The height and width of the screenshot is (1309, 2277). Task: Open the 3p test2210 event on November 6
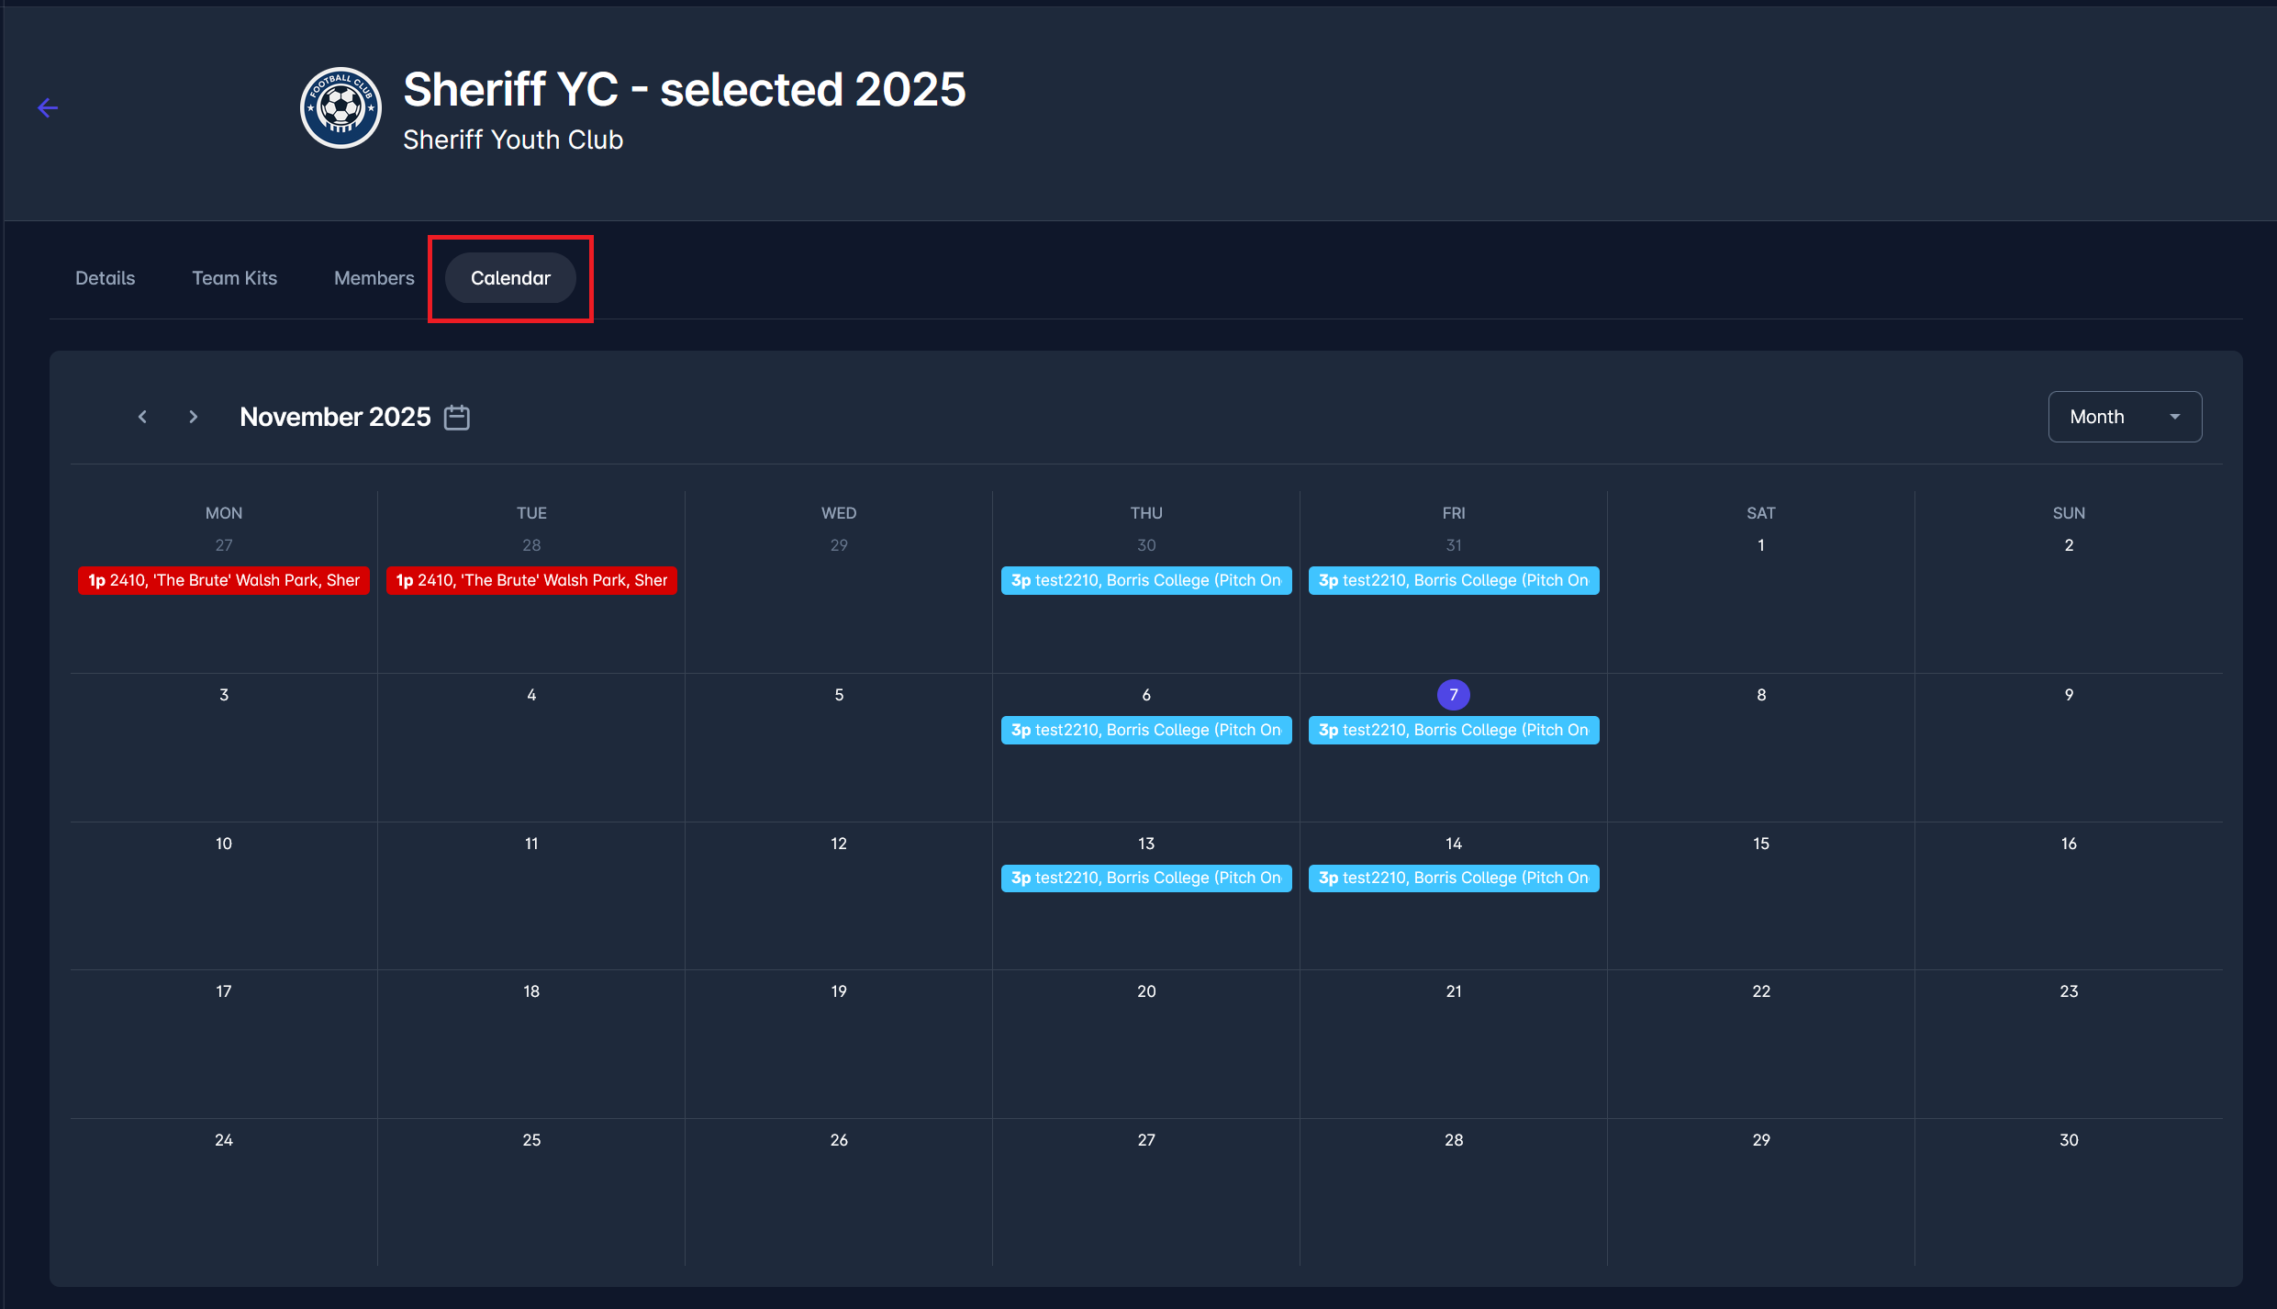(1145, 730)
